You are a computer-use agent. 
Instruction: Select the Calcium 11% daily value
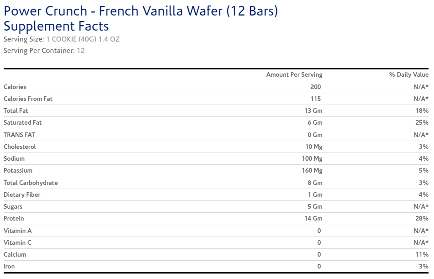point(422,254)
